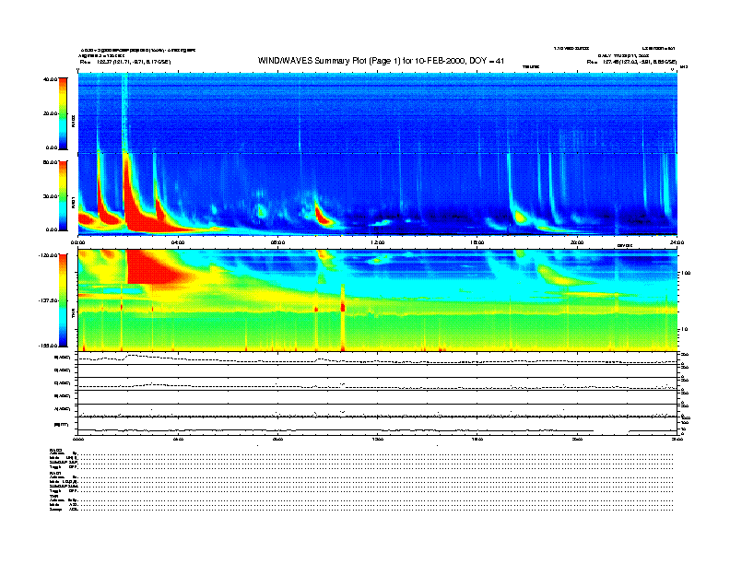Click the saturated red burst in TNR spectrogram
The height and width of the screenshot is (564, 730).
pyautogui.click(x=151, y=267)
